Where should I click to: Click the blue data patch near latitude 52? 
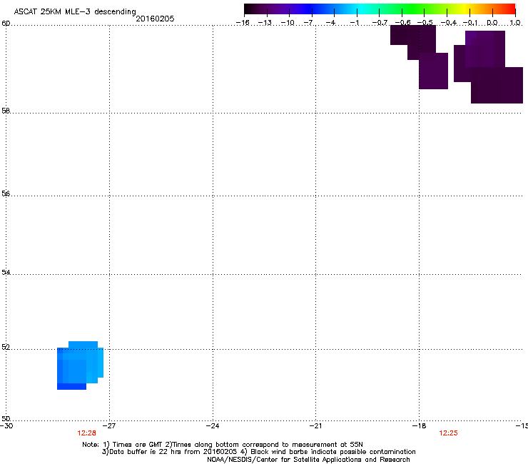pyautogui.click(x=80, y=365)
